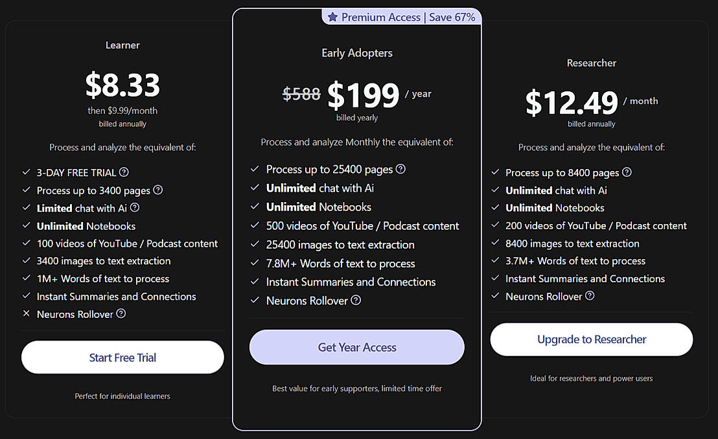Click help icon beside 3-DAY FREE TRIAL
This screenshot has height=439, width=718.
click(124, 172)
